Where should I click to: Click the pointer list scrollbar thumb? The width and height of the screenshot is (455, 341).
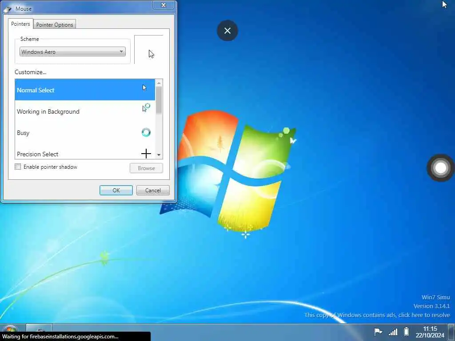click(159, 100)
